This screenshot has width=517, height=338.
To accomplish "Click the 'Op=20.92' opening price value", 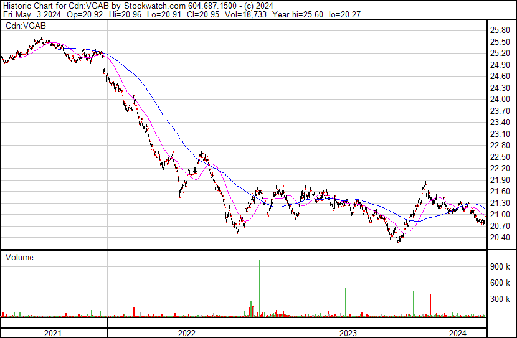I will point(85,14).
